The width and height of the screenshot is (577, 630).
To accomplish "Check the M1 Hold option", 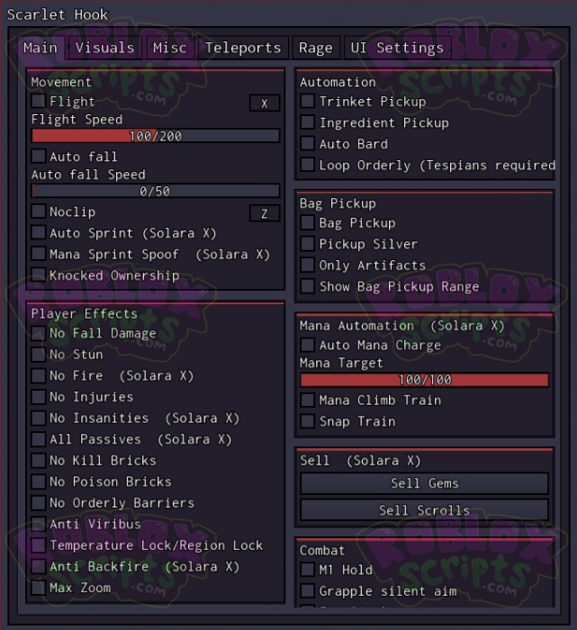I will pos(308,570).
